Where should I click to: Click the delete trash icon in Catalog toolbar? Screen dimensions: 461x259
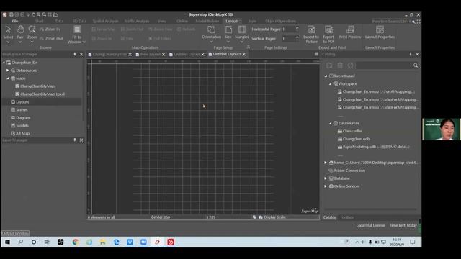click(x=340, y=65)
